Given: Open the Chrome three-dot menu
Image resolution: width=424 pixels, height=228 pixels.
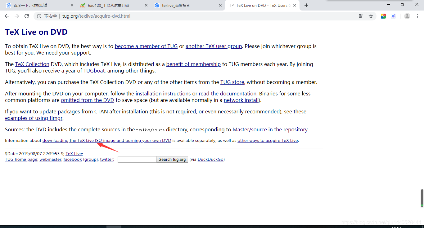Looking at the screenshot, I should pyautogui.click(x=417, y=16).
